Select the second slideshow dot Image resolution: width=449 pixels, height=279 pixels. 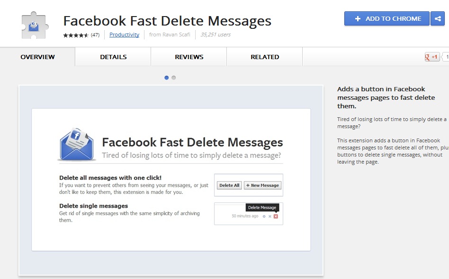[x=173, y=78]
